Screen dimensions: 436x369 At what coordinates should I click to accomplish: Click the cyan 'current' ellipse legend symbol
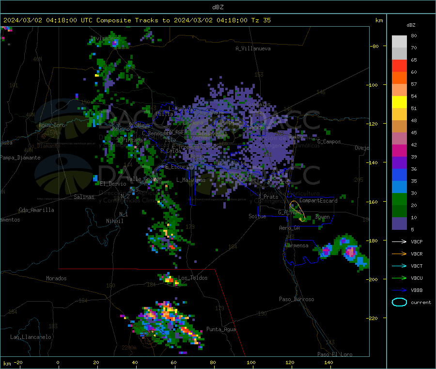pyautogui.click(x=399, y=302)
